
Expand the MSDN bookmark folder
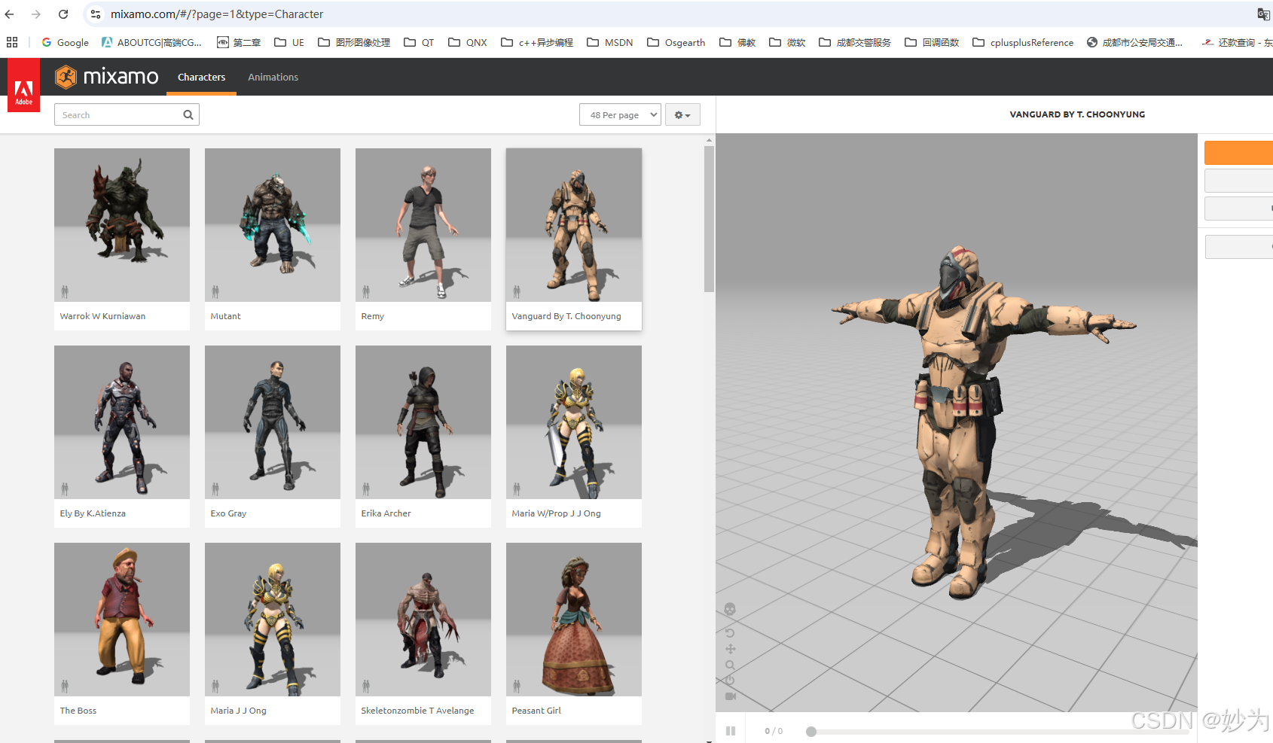[610, 42]
